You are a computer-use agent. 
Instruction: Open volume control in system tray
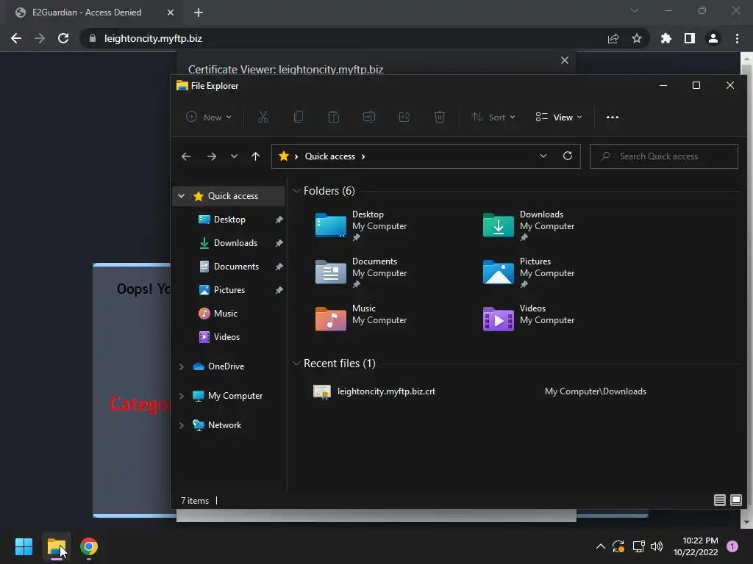[x=657, y=546]
